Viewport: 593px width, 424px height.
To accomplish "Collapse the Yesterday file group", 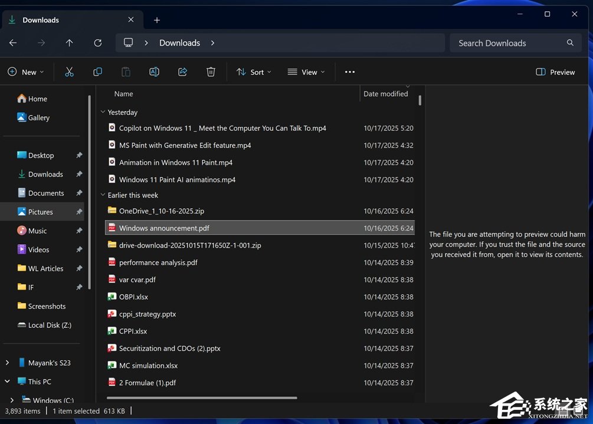I will 103,112.
